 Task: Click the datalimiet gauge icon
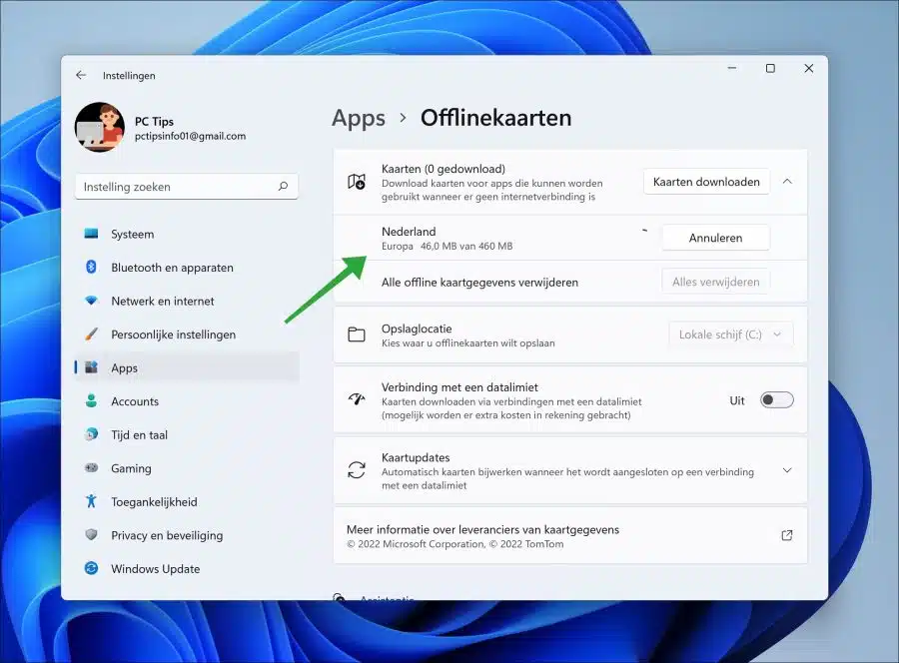(357, 399)
